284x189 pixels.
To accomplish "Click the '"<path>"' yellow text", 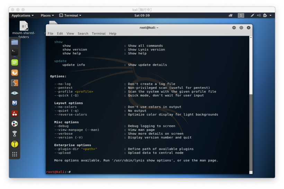I will point(89,149).
